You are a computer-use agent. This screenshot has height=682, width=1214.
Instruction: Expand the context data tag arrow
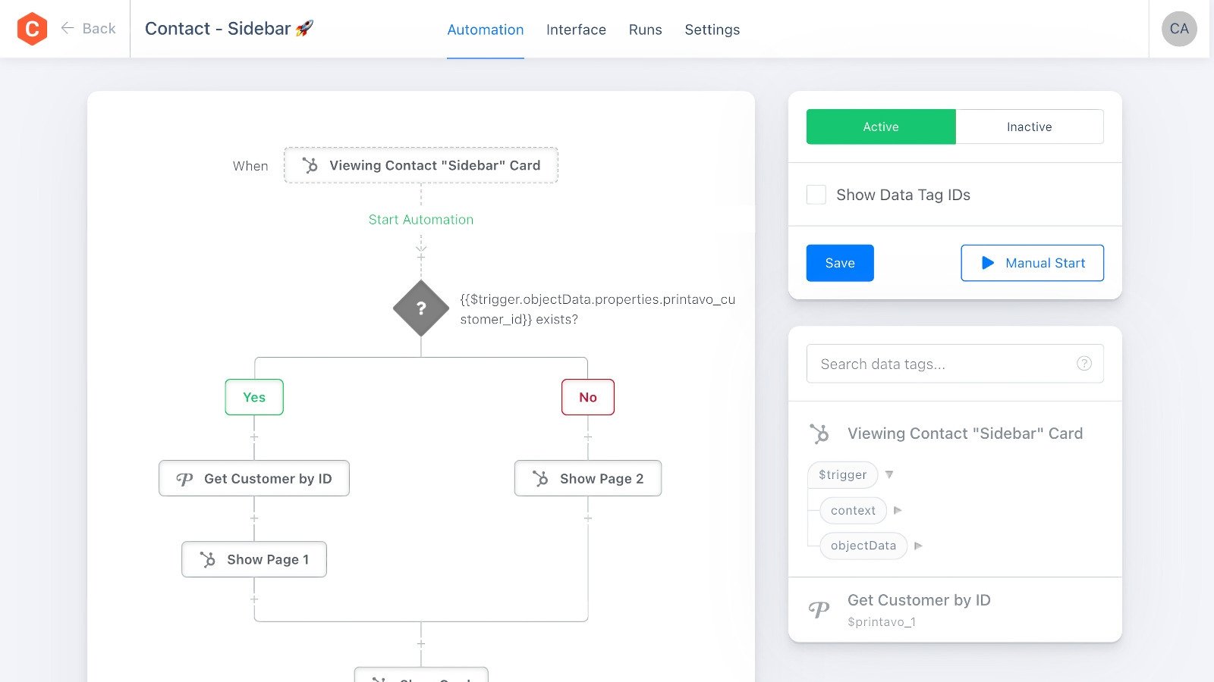(898, 510)
